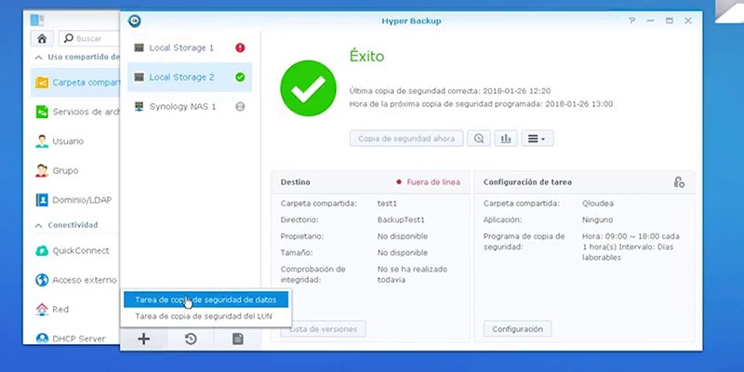Screen dimensions: 744x372
Task: Click the Copia de seguridad ahora button
Action: tap(406, 139)
